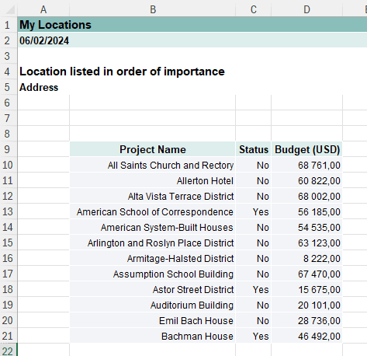Select Status 'No' for Auditorium Building

click(x=254, y=305)
